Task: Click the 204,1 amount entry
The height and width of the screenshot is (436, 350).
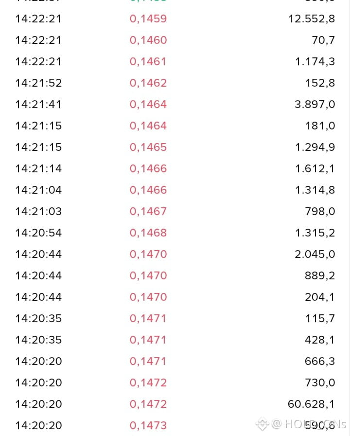Action: click(320, 297)
